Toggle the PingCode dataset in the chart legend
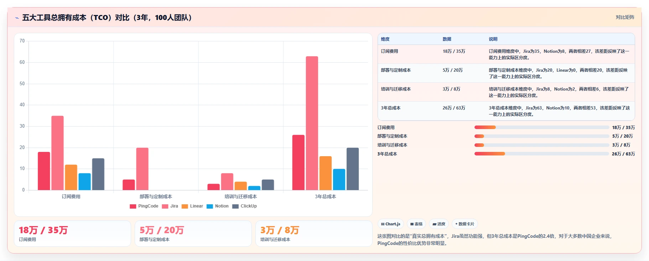 coord(144,206)
